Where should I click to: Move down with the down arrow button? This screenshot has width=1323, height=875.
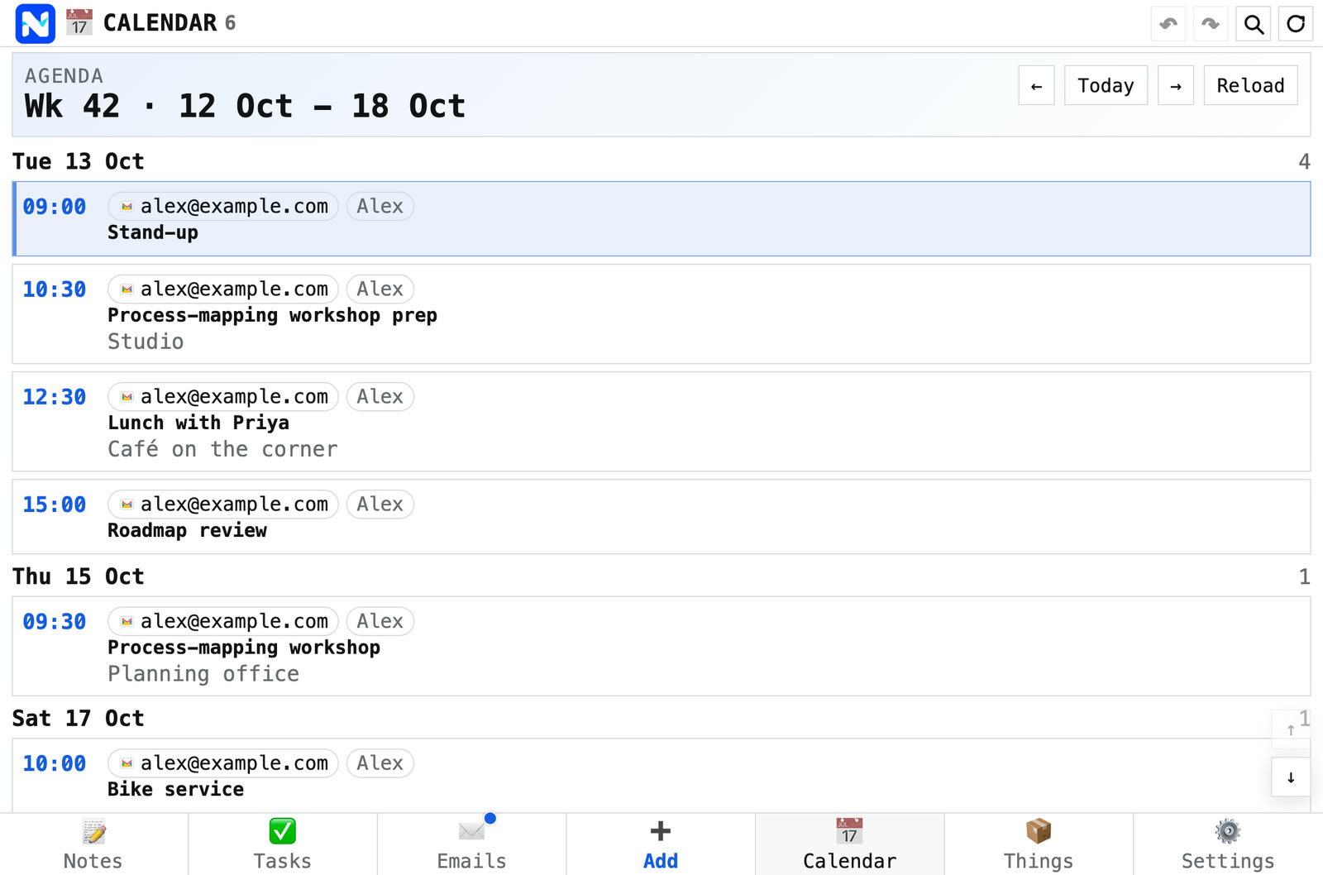(x=1291, y=777)
